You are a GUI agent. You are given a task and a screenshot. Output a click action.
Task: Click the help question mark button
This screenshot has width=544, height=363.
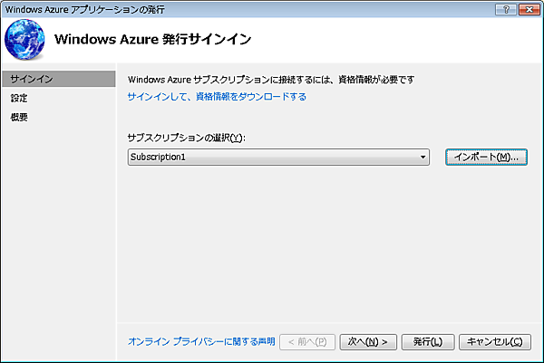click(x=506, y=9)
